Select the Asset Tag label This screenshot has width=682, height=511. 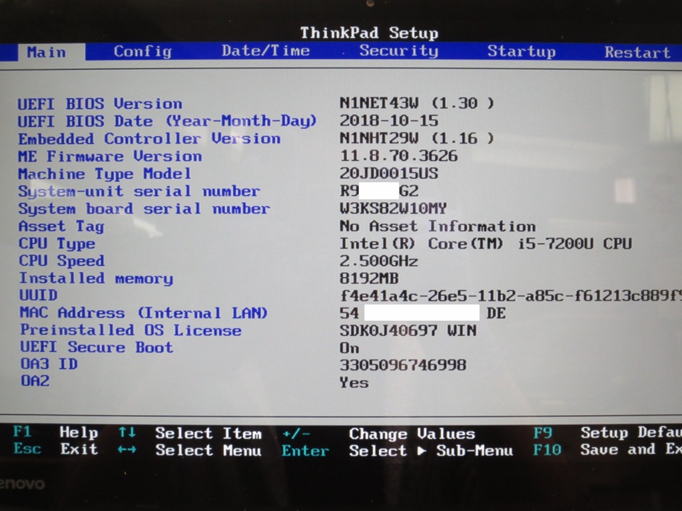coord(61,226)
